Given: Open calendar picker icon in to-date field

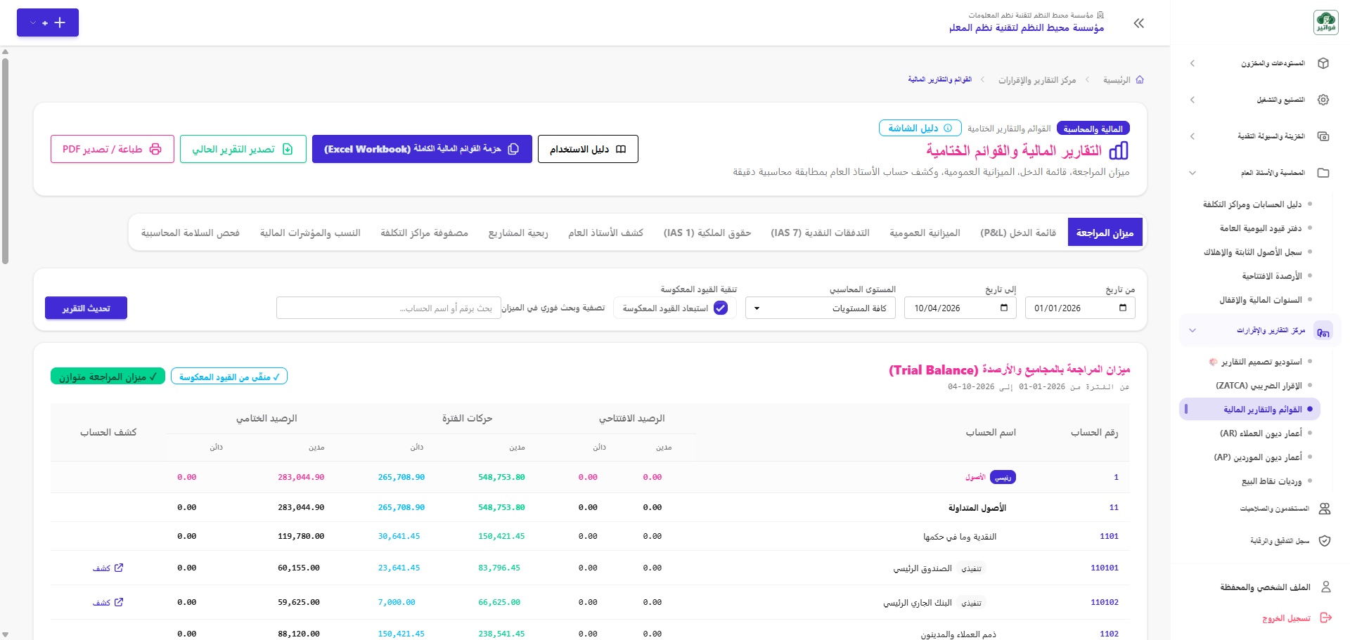Looking at the screenshot, I should [1004, 308].
